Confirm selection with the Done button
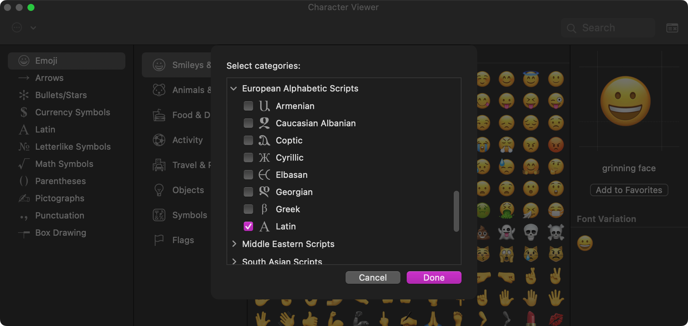The height and width of the screenshot is (326, 688). [x=434, y=278]
